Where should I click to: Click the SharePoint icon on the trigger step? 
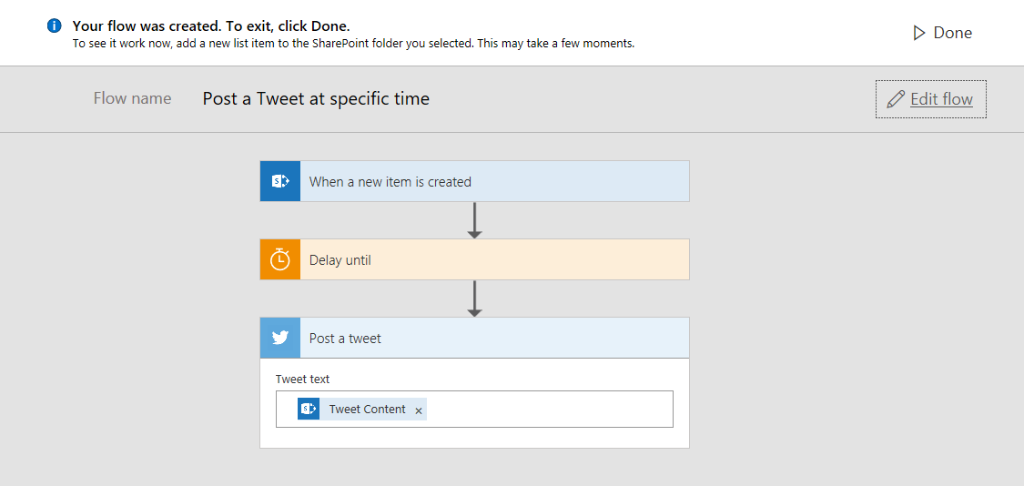[280, 181]
